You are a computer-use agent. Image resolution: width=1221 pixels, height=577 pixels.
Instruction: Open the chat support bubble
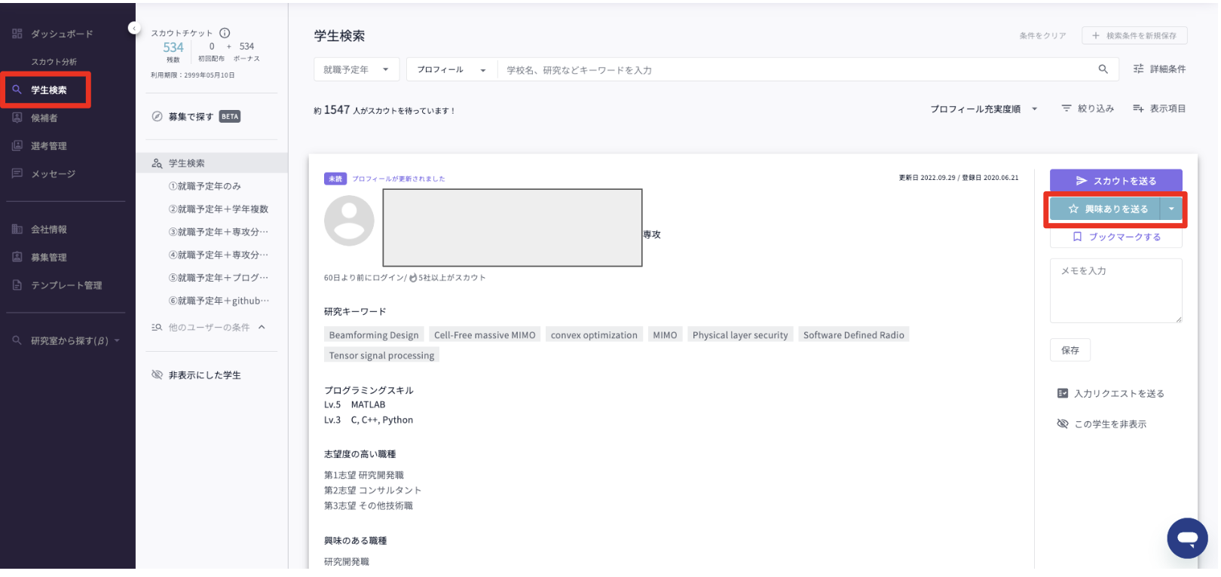pyautogui.click(x=1187, y=538)
